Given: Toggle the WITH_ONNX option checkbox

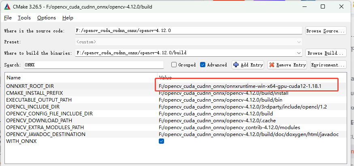Looking at the screenshot, I should click(x=162, y=141).
